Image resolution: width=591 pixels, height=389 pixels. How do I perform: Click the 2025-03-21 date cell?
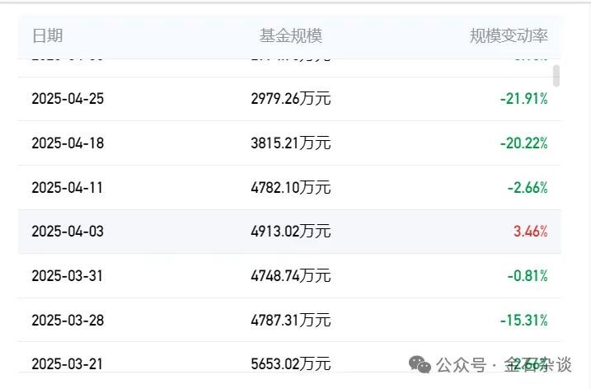68,363
